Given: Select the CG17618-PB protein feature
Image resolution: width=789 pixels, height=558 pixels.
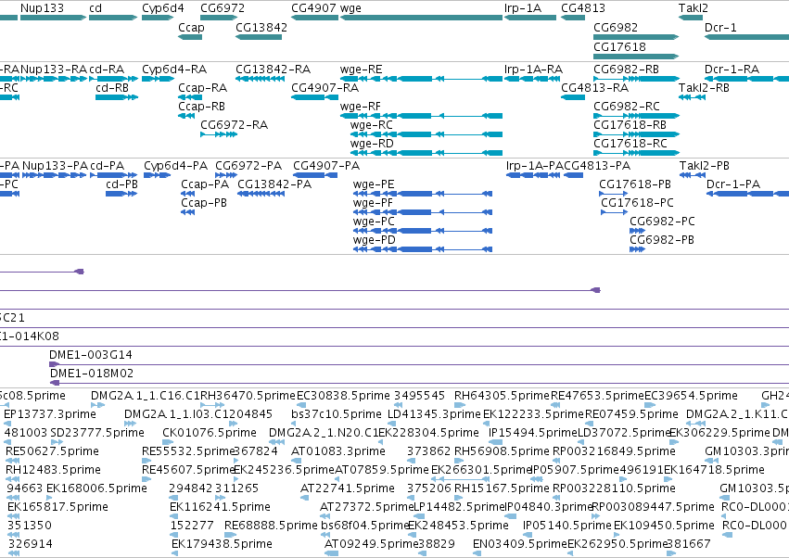Looking at the screenshot, I should tap(614, 194).
